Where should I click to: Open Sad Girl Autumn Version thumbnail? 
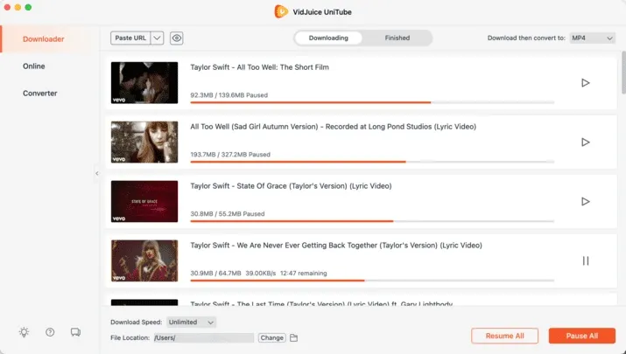point(144,142)
